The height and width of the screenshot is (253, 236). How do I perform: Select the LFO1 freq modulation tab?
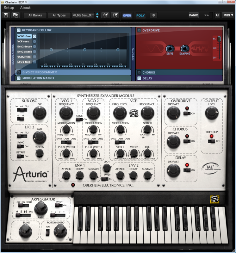pos(24,62)
